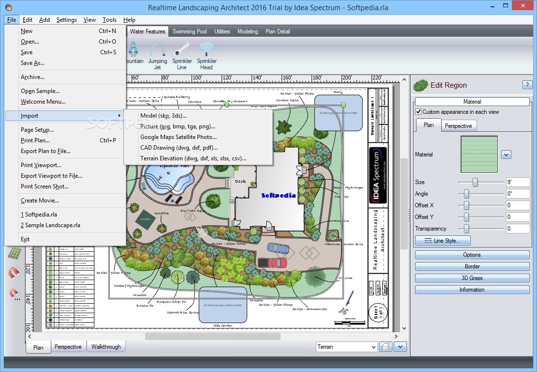Click the app icon in title bar
Viewport: 537px width, 372px height.
click(x=9, y=7)
